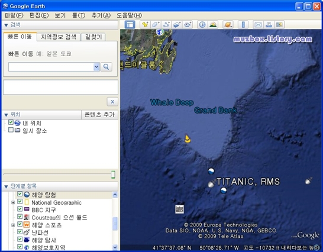This screenshot has width=323, height=252.
Task: Email the current view icon
Action: [x=258, y=25]
